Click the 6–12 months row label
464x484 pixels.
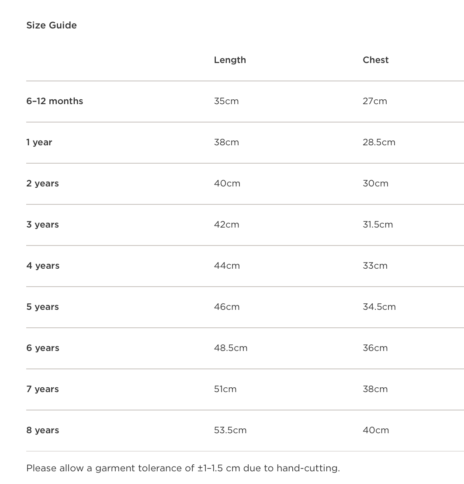55,101
